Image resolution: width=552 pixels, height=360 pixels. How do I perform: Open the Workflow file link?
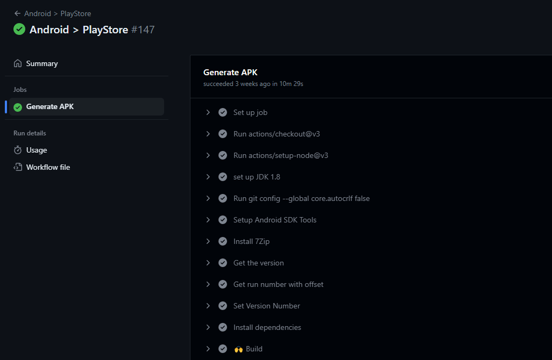tap(48, 167)
